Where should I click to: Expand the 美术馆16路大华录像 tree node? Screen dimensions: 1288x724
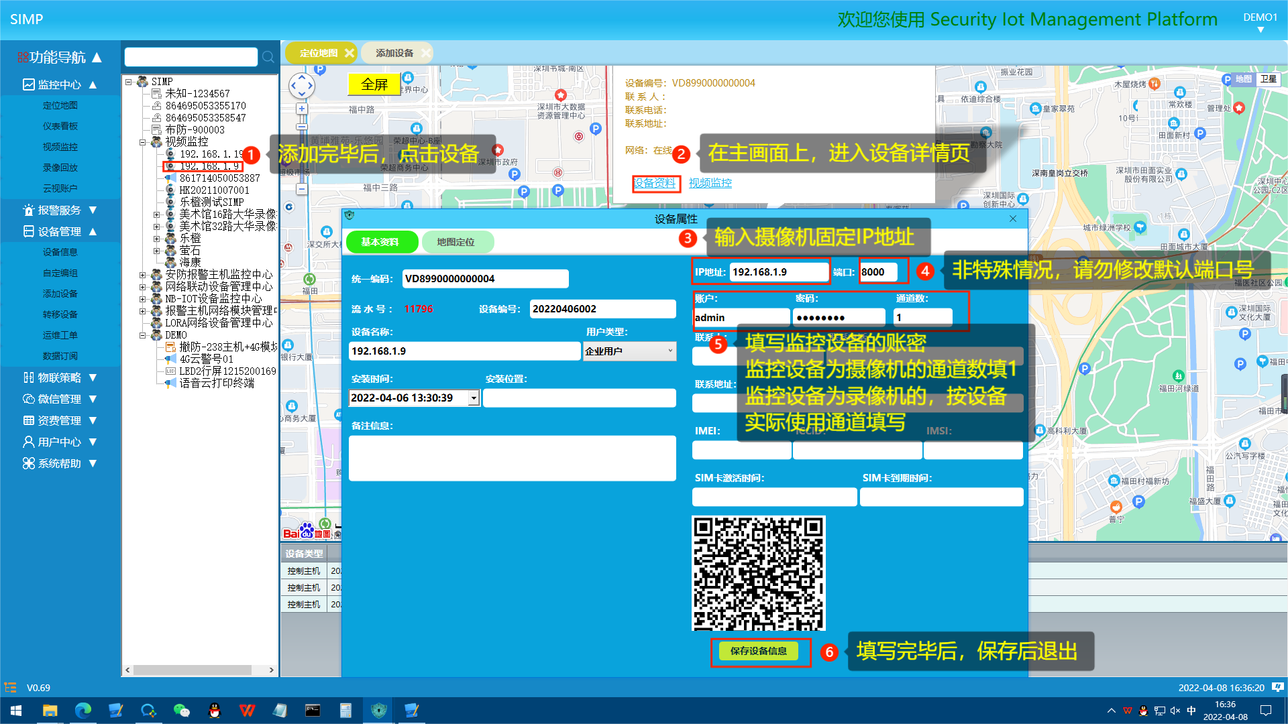pyautogui.click(x=157, y=215)
